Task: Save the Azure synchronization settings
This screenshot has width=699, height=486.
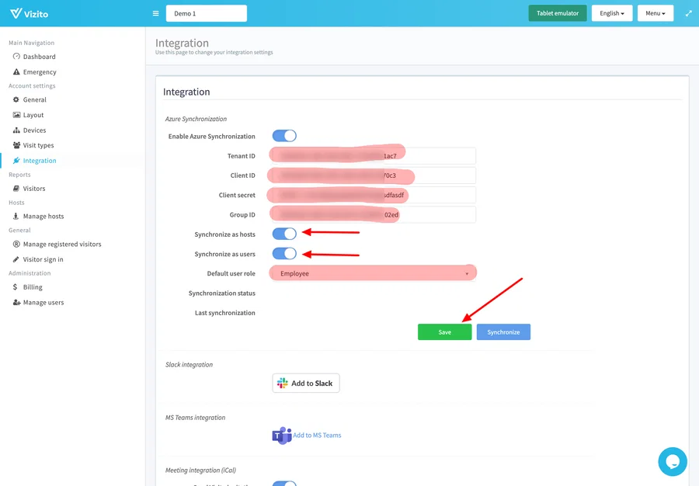Action: pyautogui.click(x=444, y=331)
